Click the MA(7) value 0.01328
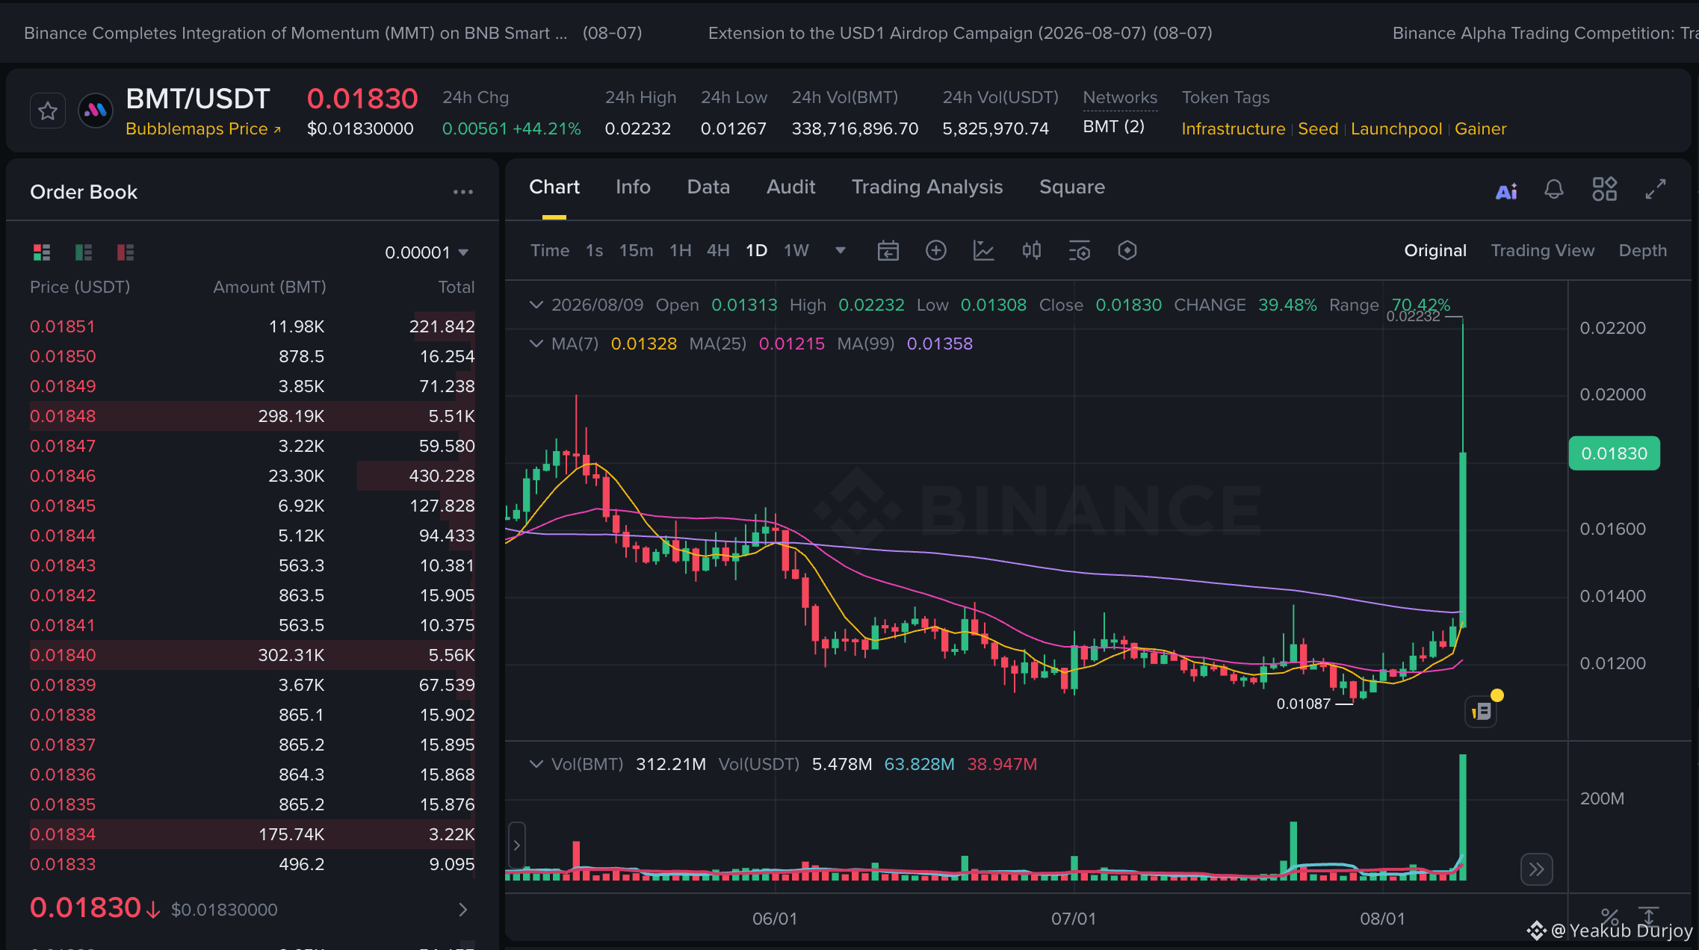 click(x=643, y=344)
